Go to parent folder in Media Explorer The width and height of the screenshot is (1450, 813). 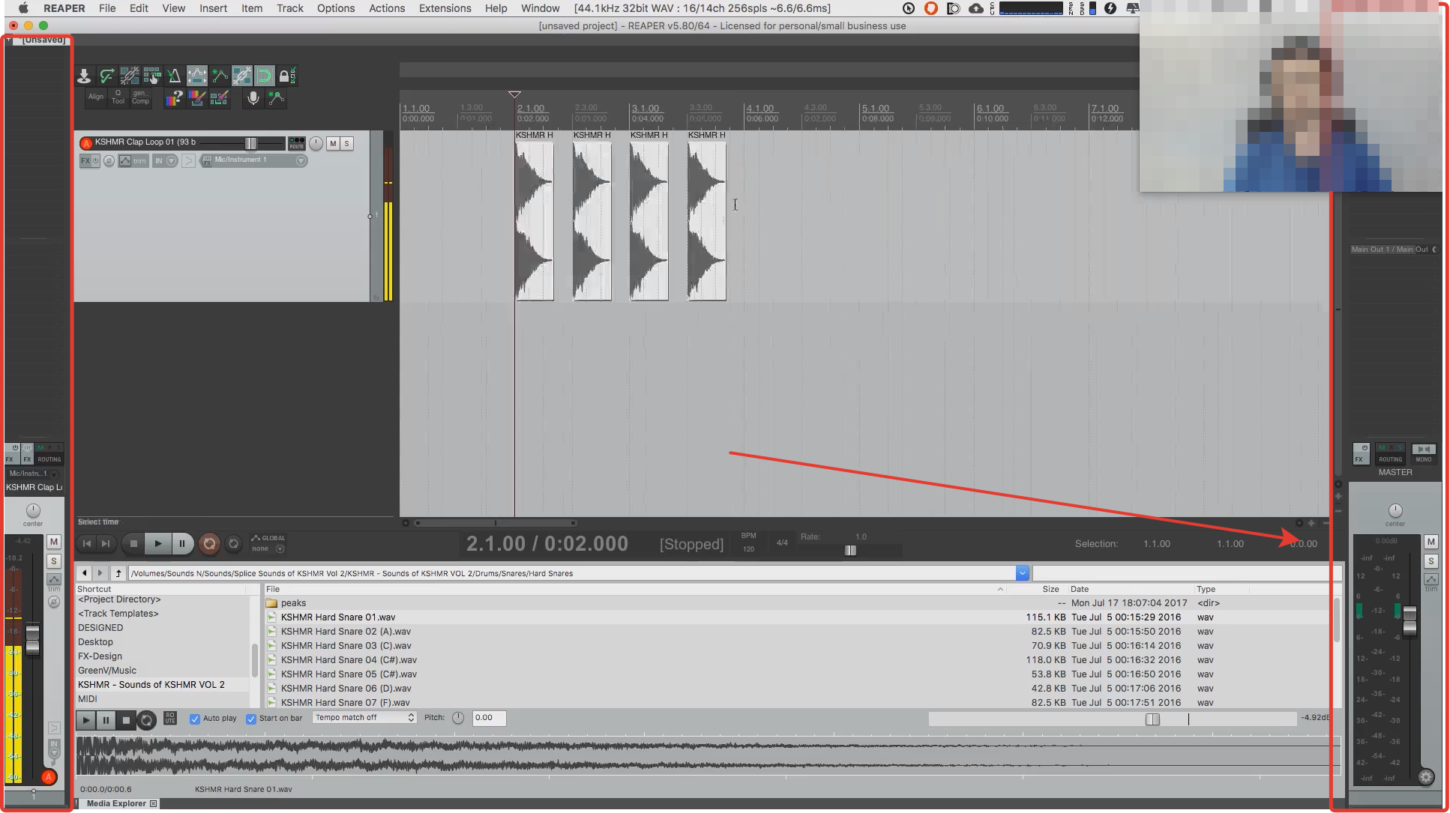pos(118,573)
